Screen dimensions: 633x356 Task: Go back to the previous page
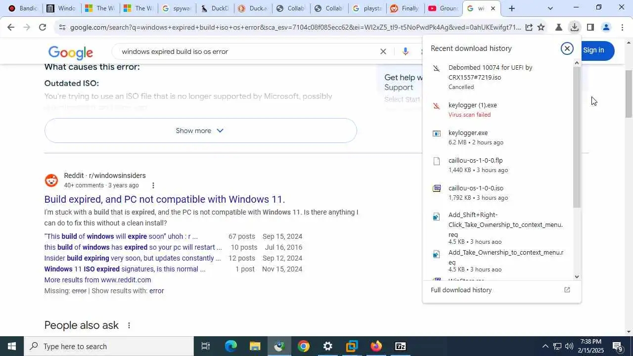click(11, 28)
